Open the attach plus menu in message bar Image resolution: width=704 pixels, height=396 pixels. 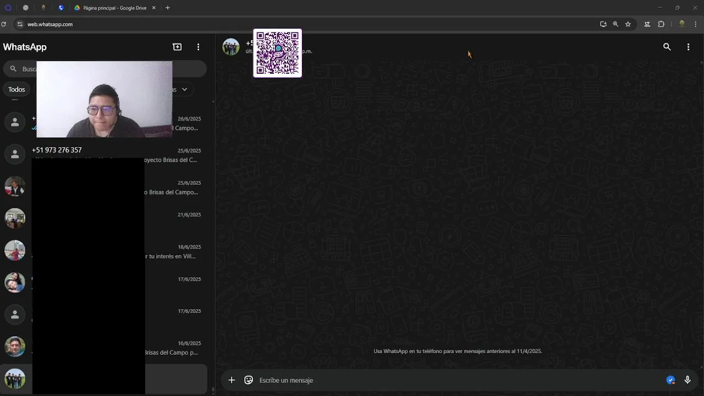232,380
